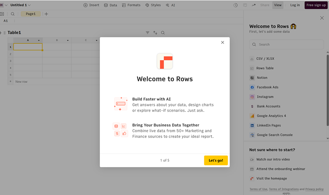
Task: Close the Welcome to Rows dialog
Action: (222, 42)
